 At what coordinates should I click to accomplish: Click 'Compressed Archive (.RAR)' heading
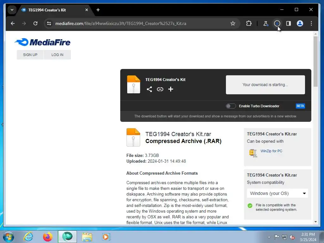(x=183, y=141)
